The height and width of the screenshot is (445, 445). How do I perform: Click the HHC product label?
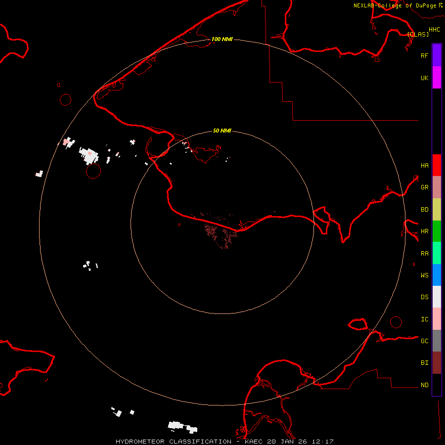(x=434, y=30)
